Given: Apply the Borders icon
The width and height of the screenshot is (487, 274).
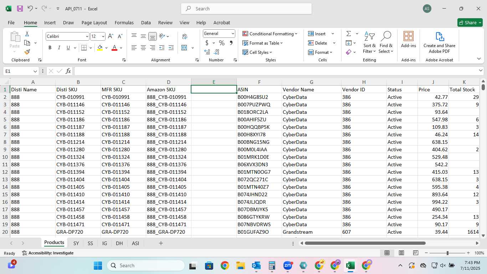Looking at the screenshot, I should pyautogui.click(x=84, y=47).
